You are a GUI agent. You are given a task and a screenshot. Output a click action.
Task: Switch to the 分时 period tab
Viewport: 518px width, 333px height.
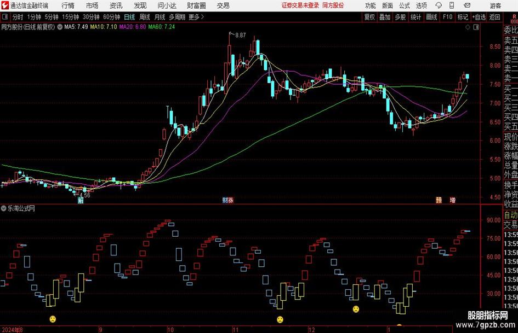pos(18,17)
